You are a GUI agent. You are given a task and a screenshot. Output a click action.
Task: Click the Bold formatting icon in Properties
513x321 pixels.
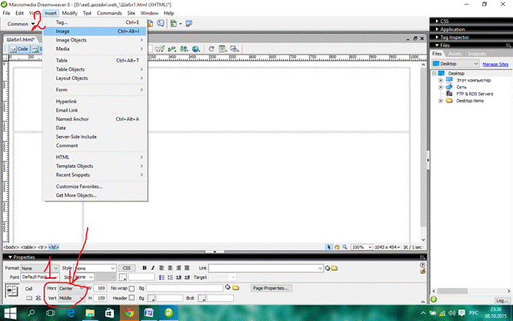coord(145,268)
